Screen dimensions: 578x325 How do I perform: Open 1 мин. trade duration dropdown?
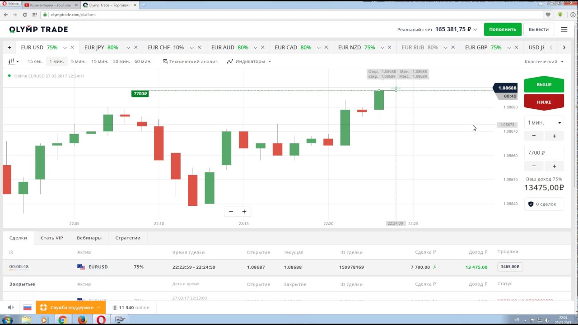(x=544, y=123)
